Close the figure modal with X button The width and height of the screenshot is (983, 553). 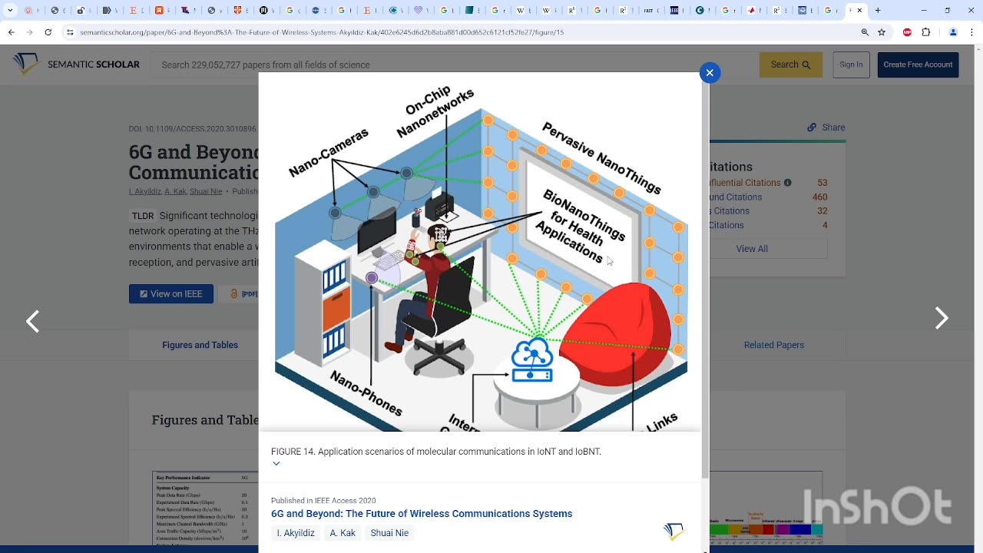click(710, 72)
